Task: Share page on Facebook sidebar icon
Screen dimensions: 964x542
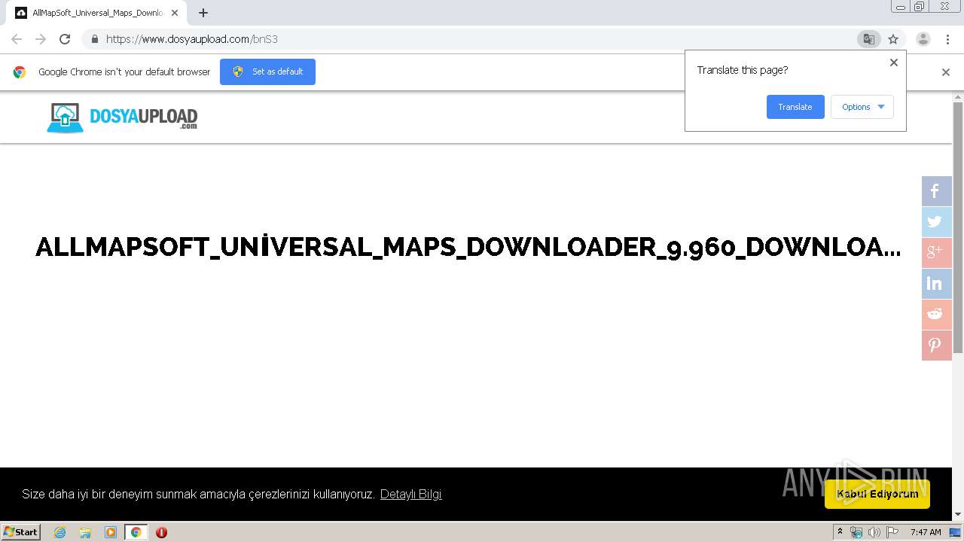Action: (936, 191)
